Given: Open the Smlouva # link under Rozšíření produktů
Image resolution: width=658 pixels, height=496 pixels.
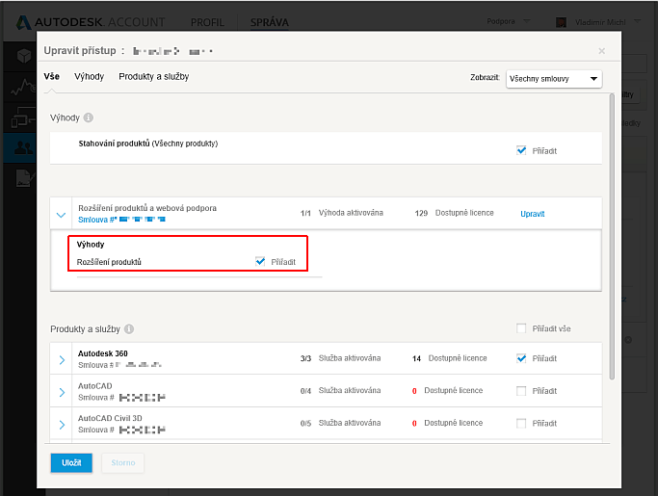Looking at the screenshot, I should point(121,220).
